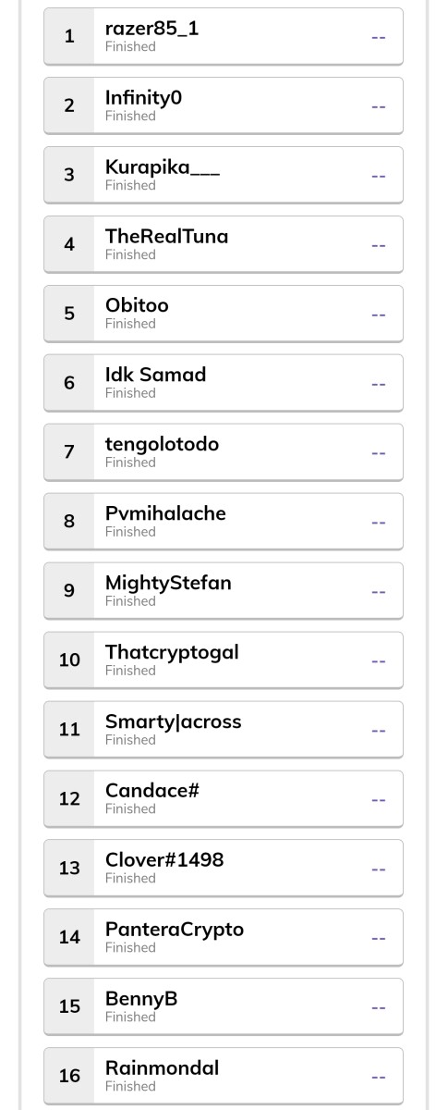Click the Idk Samad entry
The image size is (448, 1110).
pyautogui.click(x=224, y=383)
